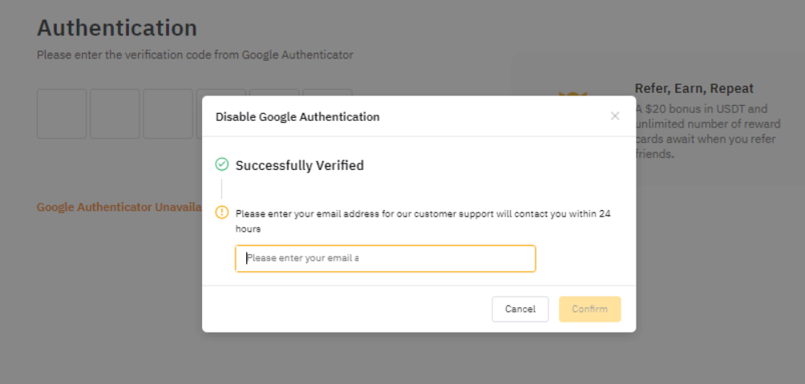Click the orange warning icon beside email prompt
The width and height of the screenshot is (805, 384).
[x=222, y=212]
